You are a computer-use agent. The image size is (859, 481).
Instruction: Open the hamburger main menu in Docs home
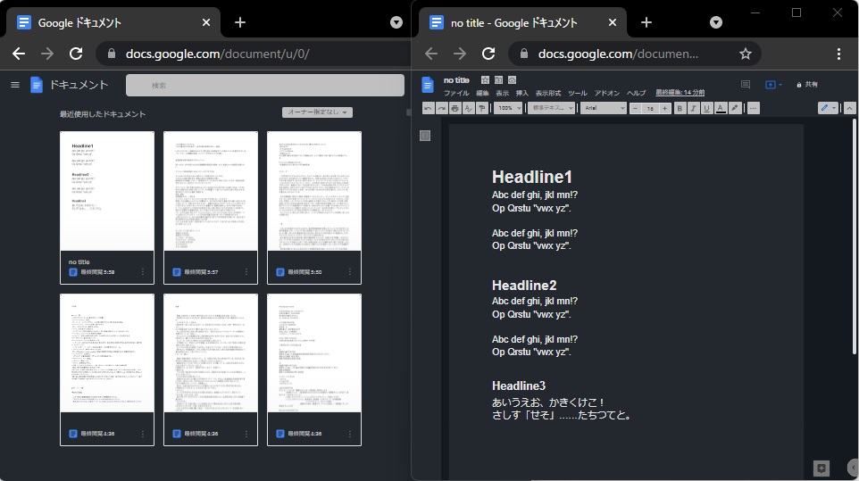tap(15, 85)
